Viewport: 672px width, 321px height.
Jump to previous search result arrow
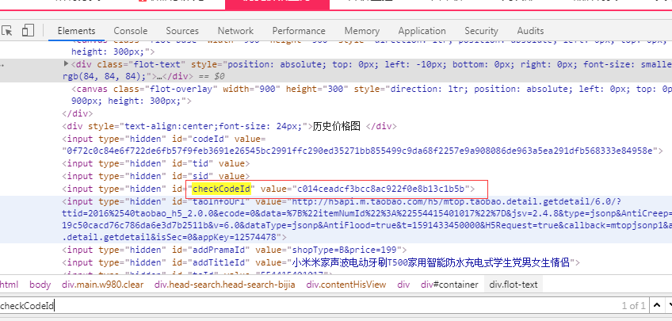point(657,306)
